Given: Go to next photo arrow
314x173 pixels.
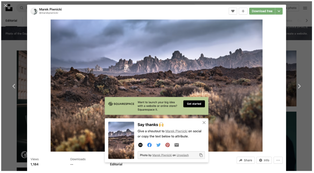Looking at the screenshot, I should click(299, 86).
